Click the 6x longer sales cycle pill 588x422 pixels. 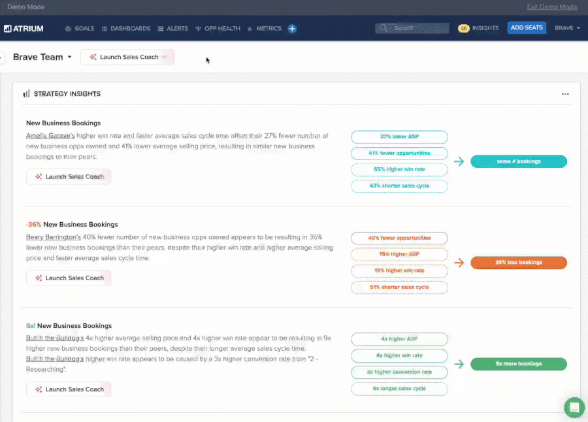pos(399,389)
